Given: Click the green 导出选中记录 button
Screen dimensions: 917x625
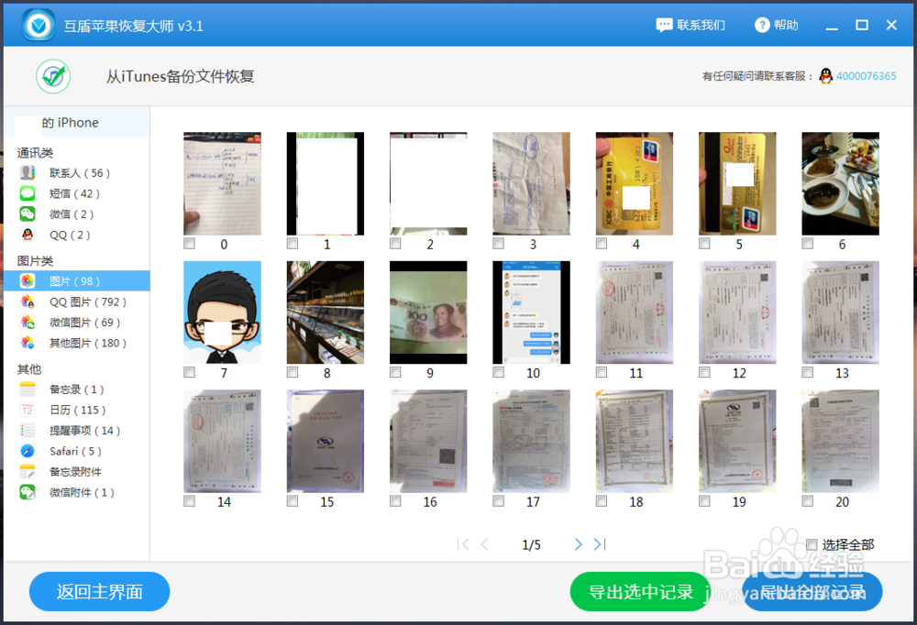Looking at the screenshot, I should point(640,592).
